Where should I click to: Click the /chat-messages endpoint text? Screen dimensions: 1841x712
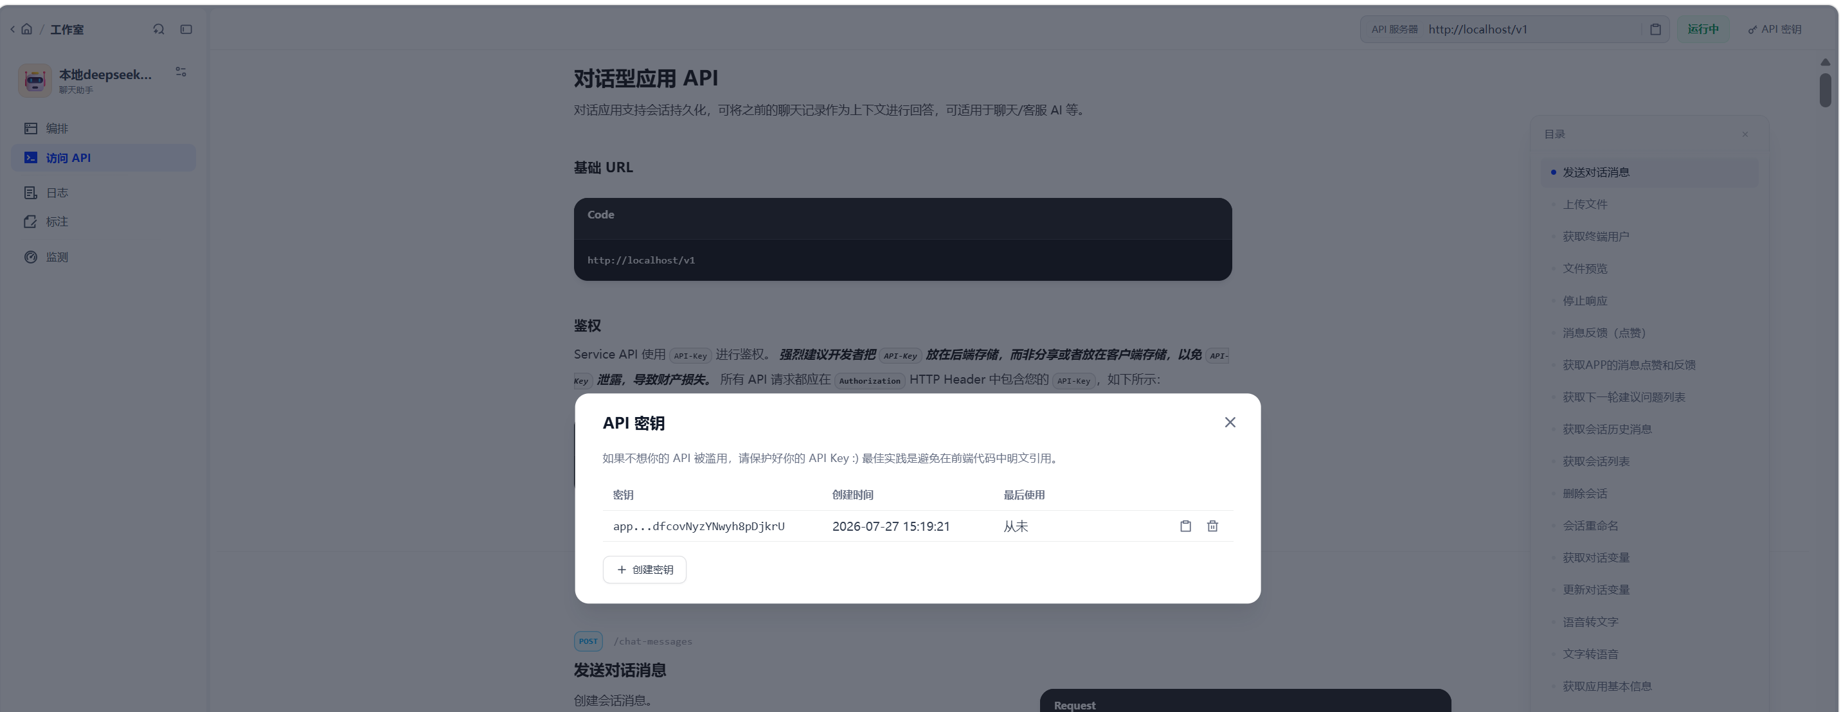pos(652,642)
